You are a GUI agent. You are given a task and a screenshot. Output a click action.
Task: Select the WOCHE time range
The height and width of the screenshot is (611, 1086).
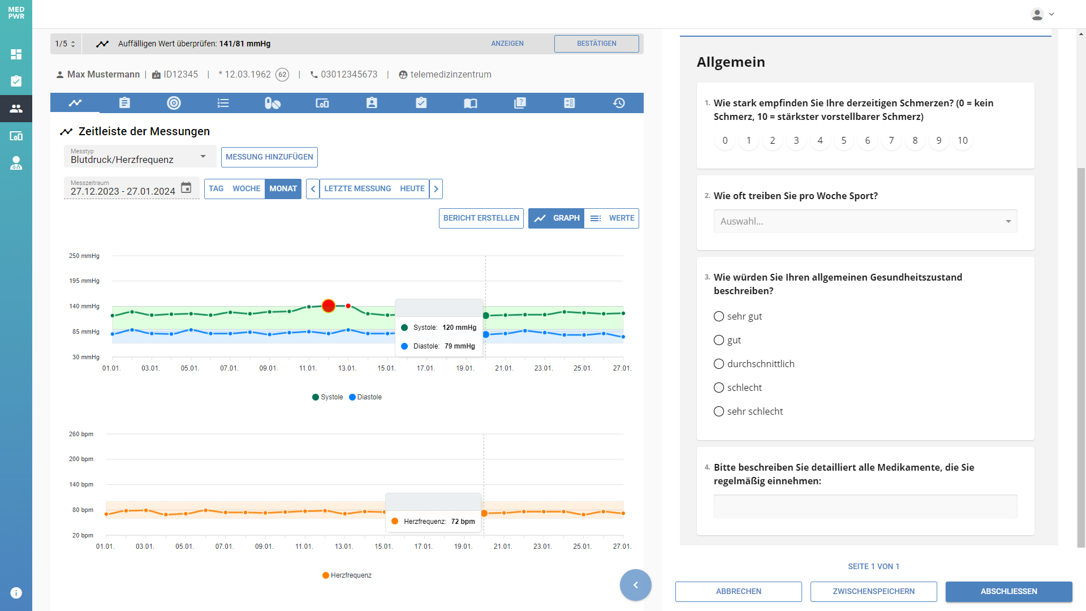247,189
